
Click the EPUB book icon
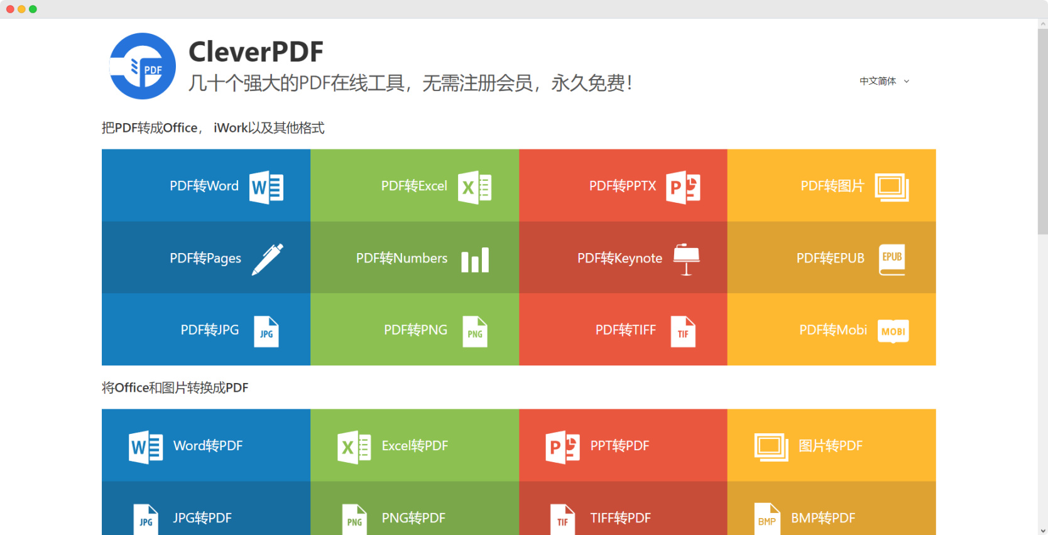coord(892,259)
